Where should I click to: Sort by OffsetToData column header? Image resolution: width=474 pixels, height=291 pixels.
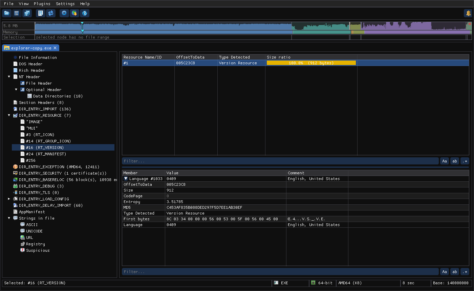click(x=196, y=57)
